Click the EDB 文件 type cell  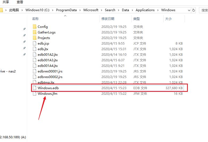[140, 88]
